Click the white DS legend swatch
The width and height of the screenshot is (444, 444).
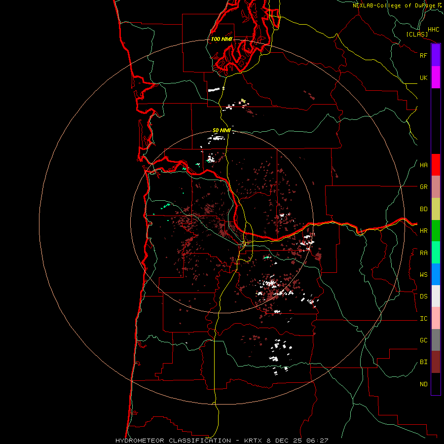coord(436,296)
